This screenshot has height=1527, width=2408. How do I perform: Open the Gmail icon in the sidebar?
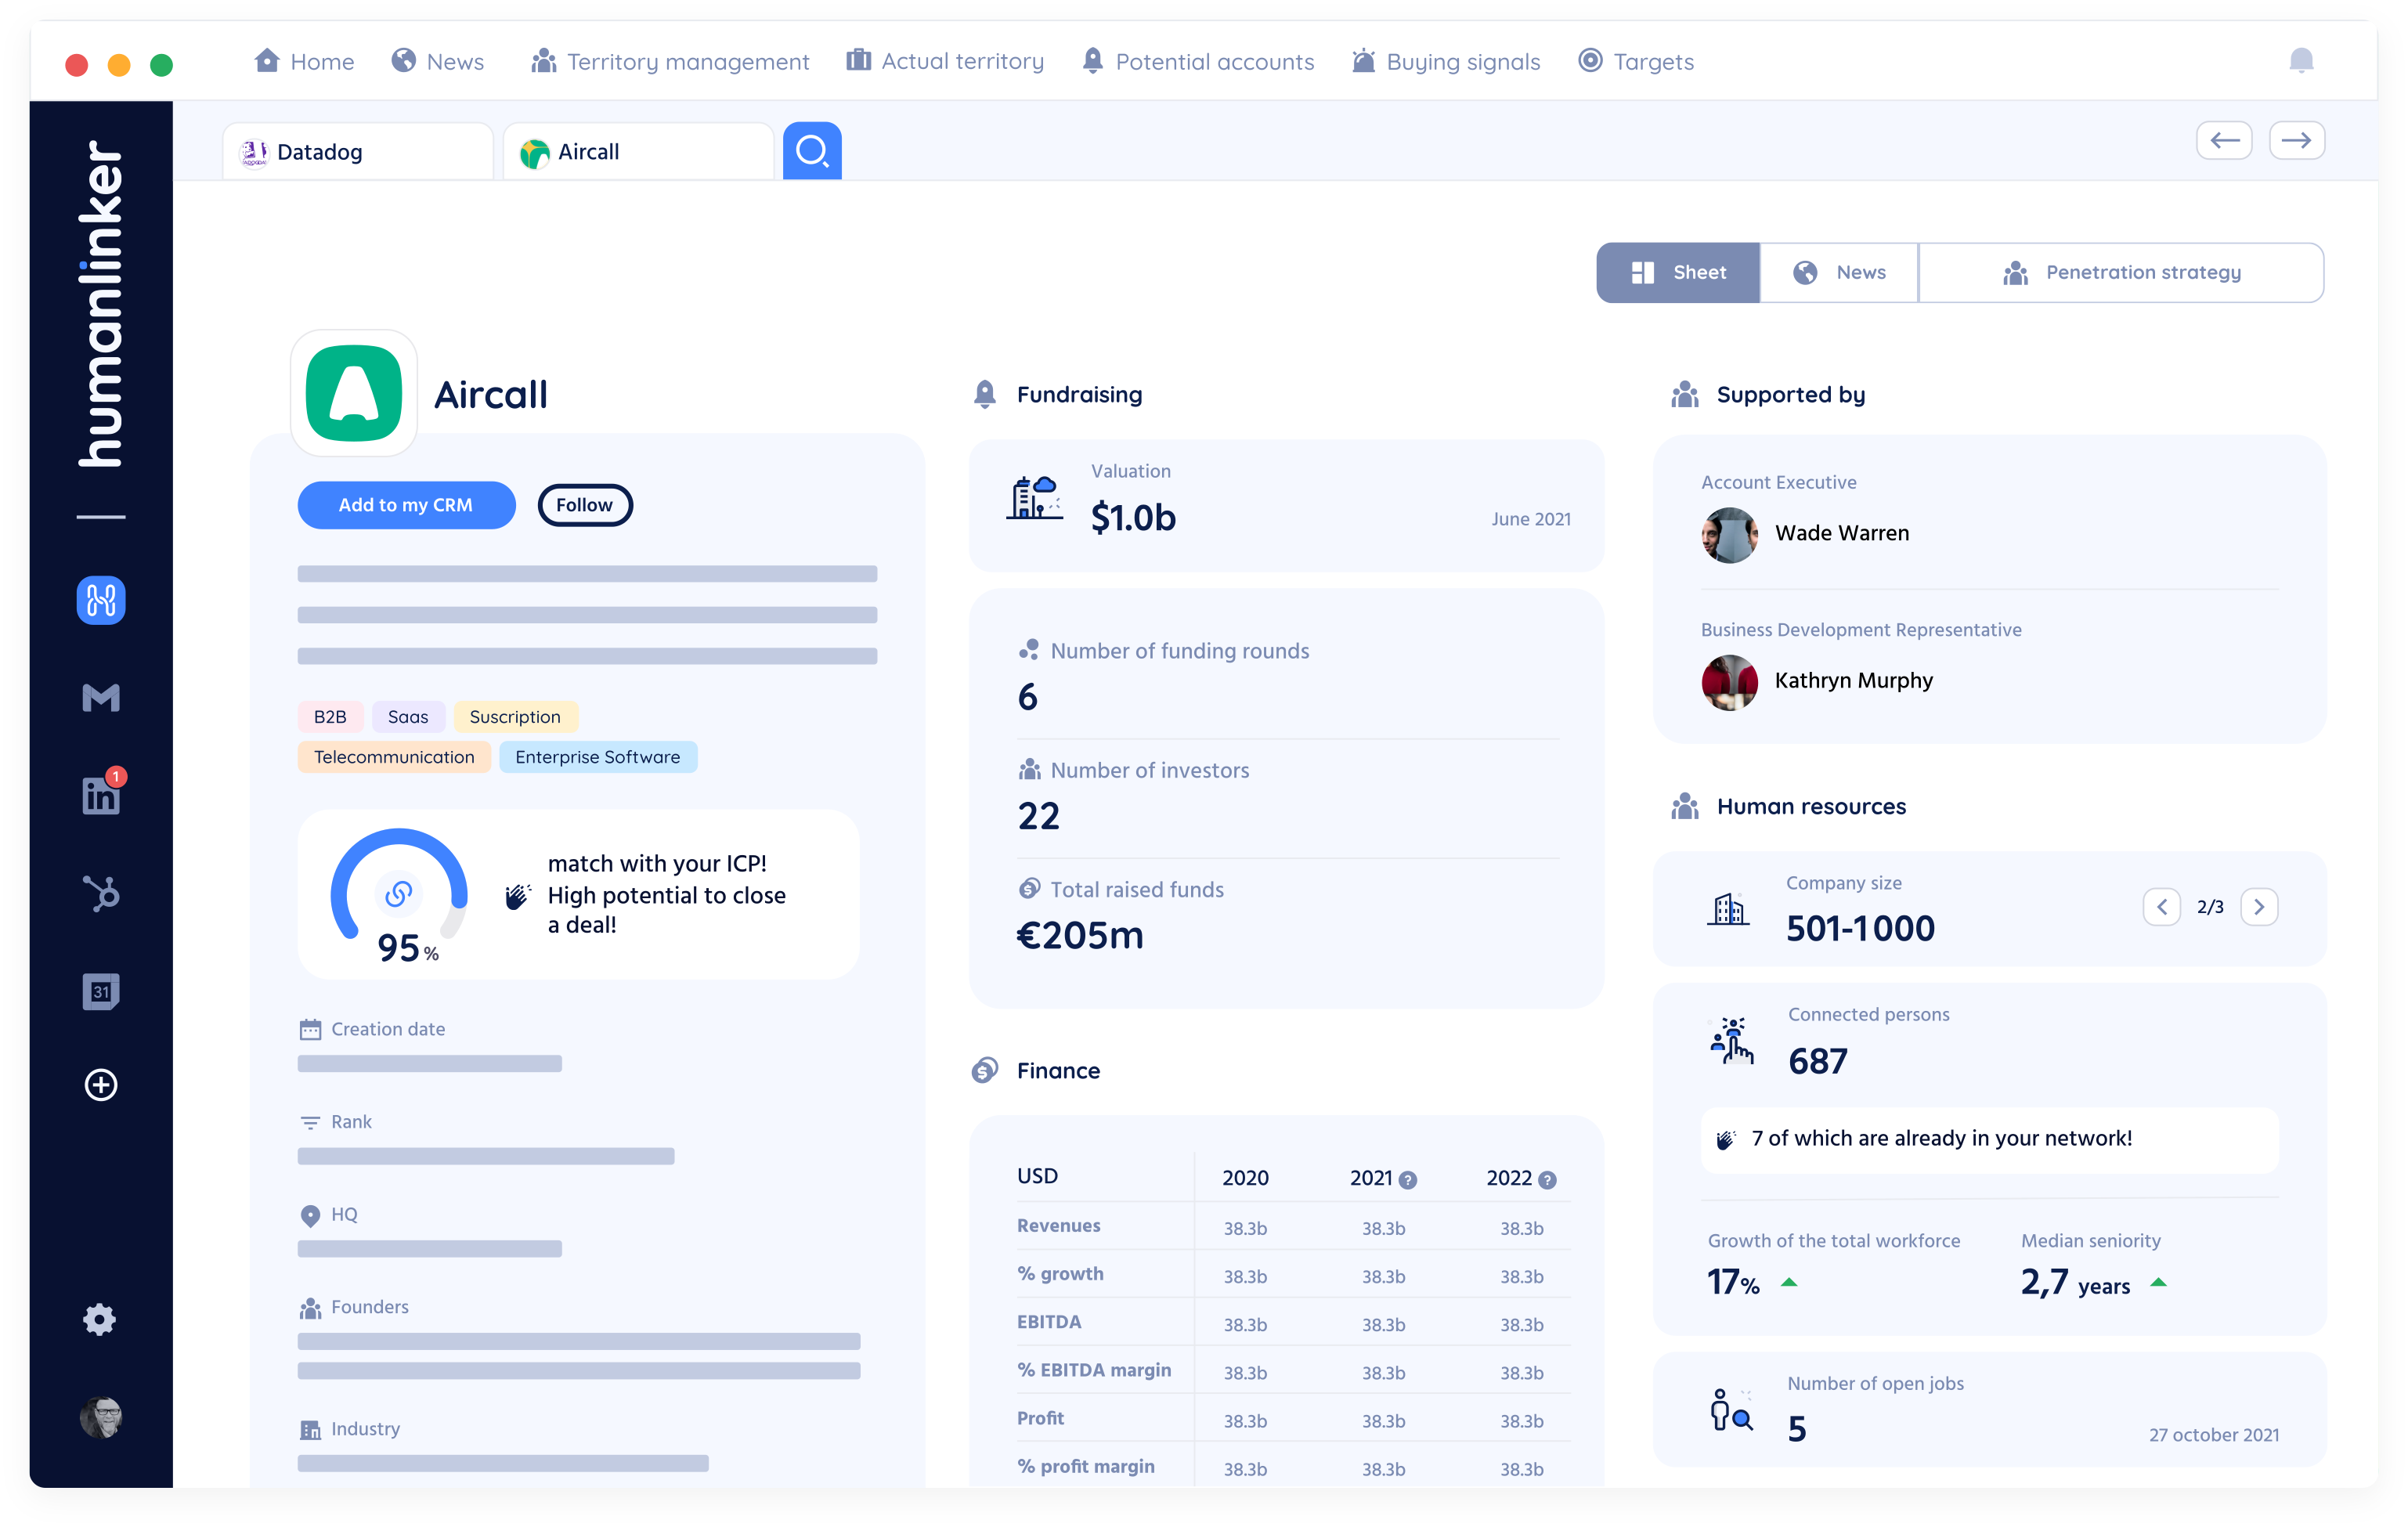[x=100, y=698]
